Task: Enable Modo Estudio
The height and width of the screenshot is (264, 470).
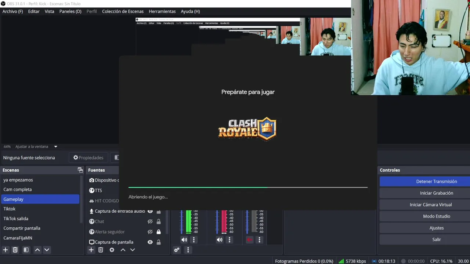Action: coord(424,216)
